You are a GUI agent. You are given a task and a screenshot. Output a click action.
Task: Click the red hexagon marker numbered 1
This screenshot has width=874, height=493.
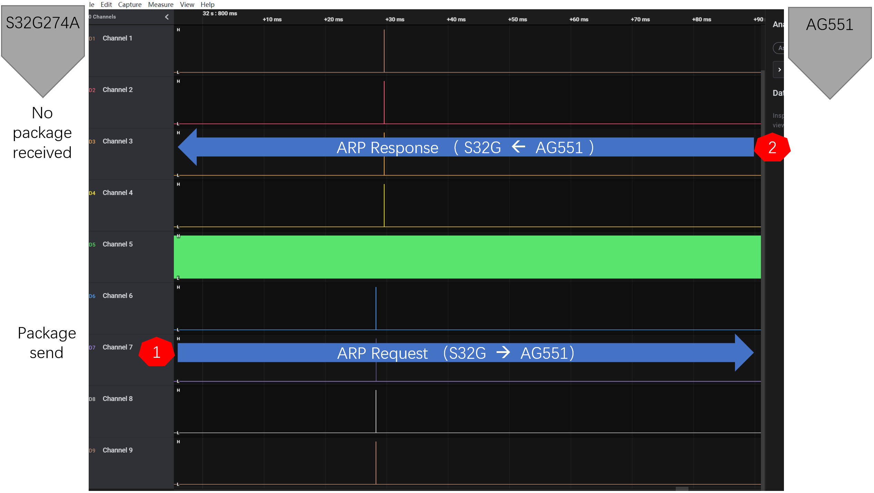pos(156,352)
